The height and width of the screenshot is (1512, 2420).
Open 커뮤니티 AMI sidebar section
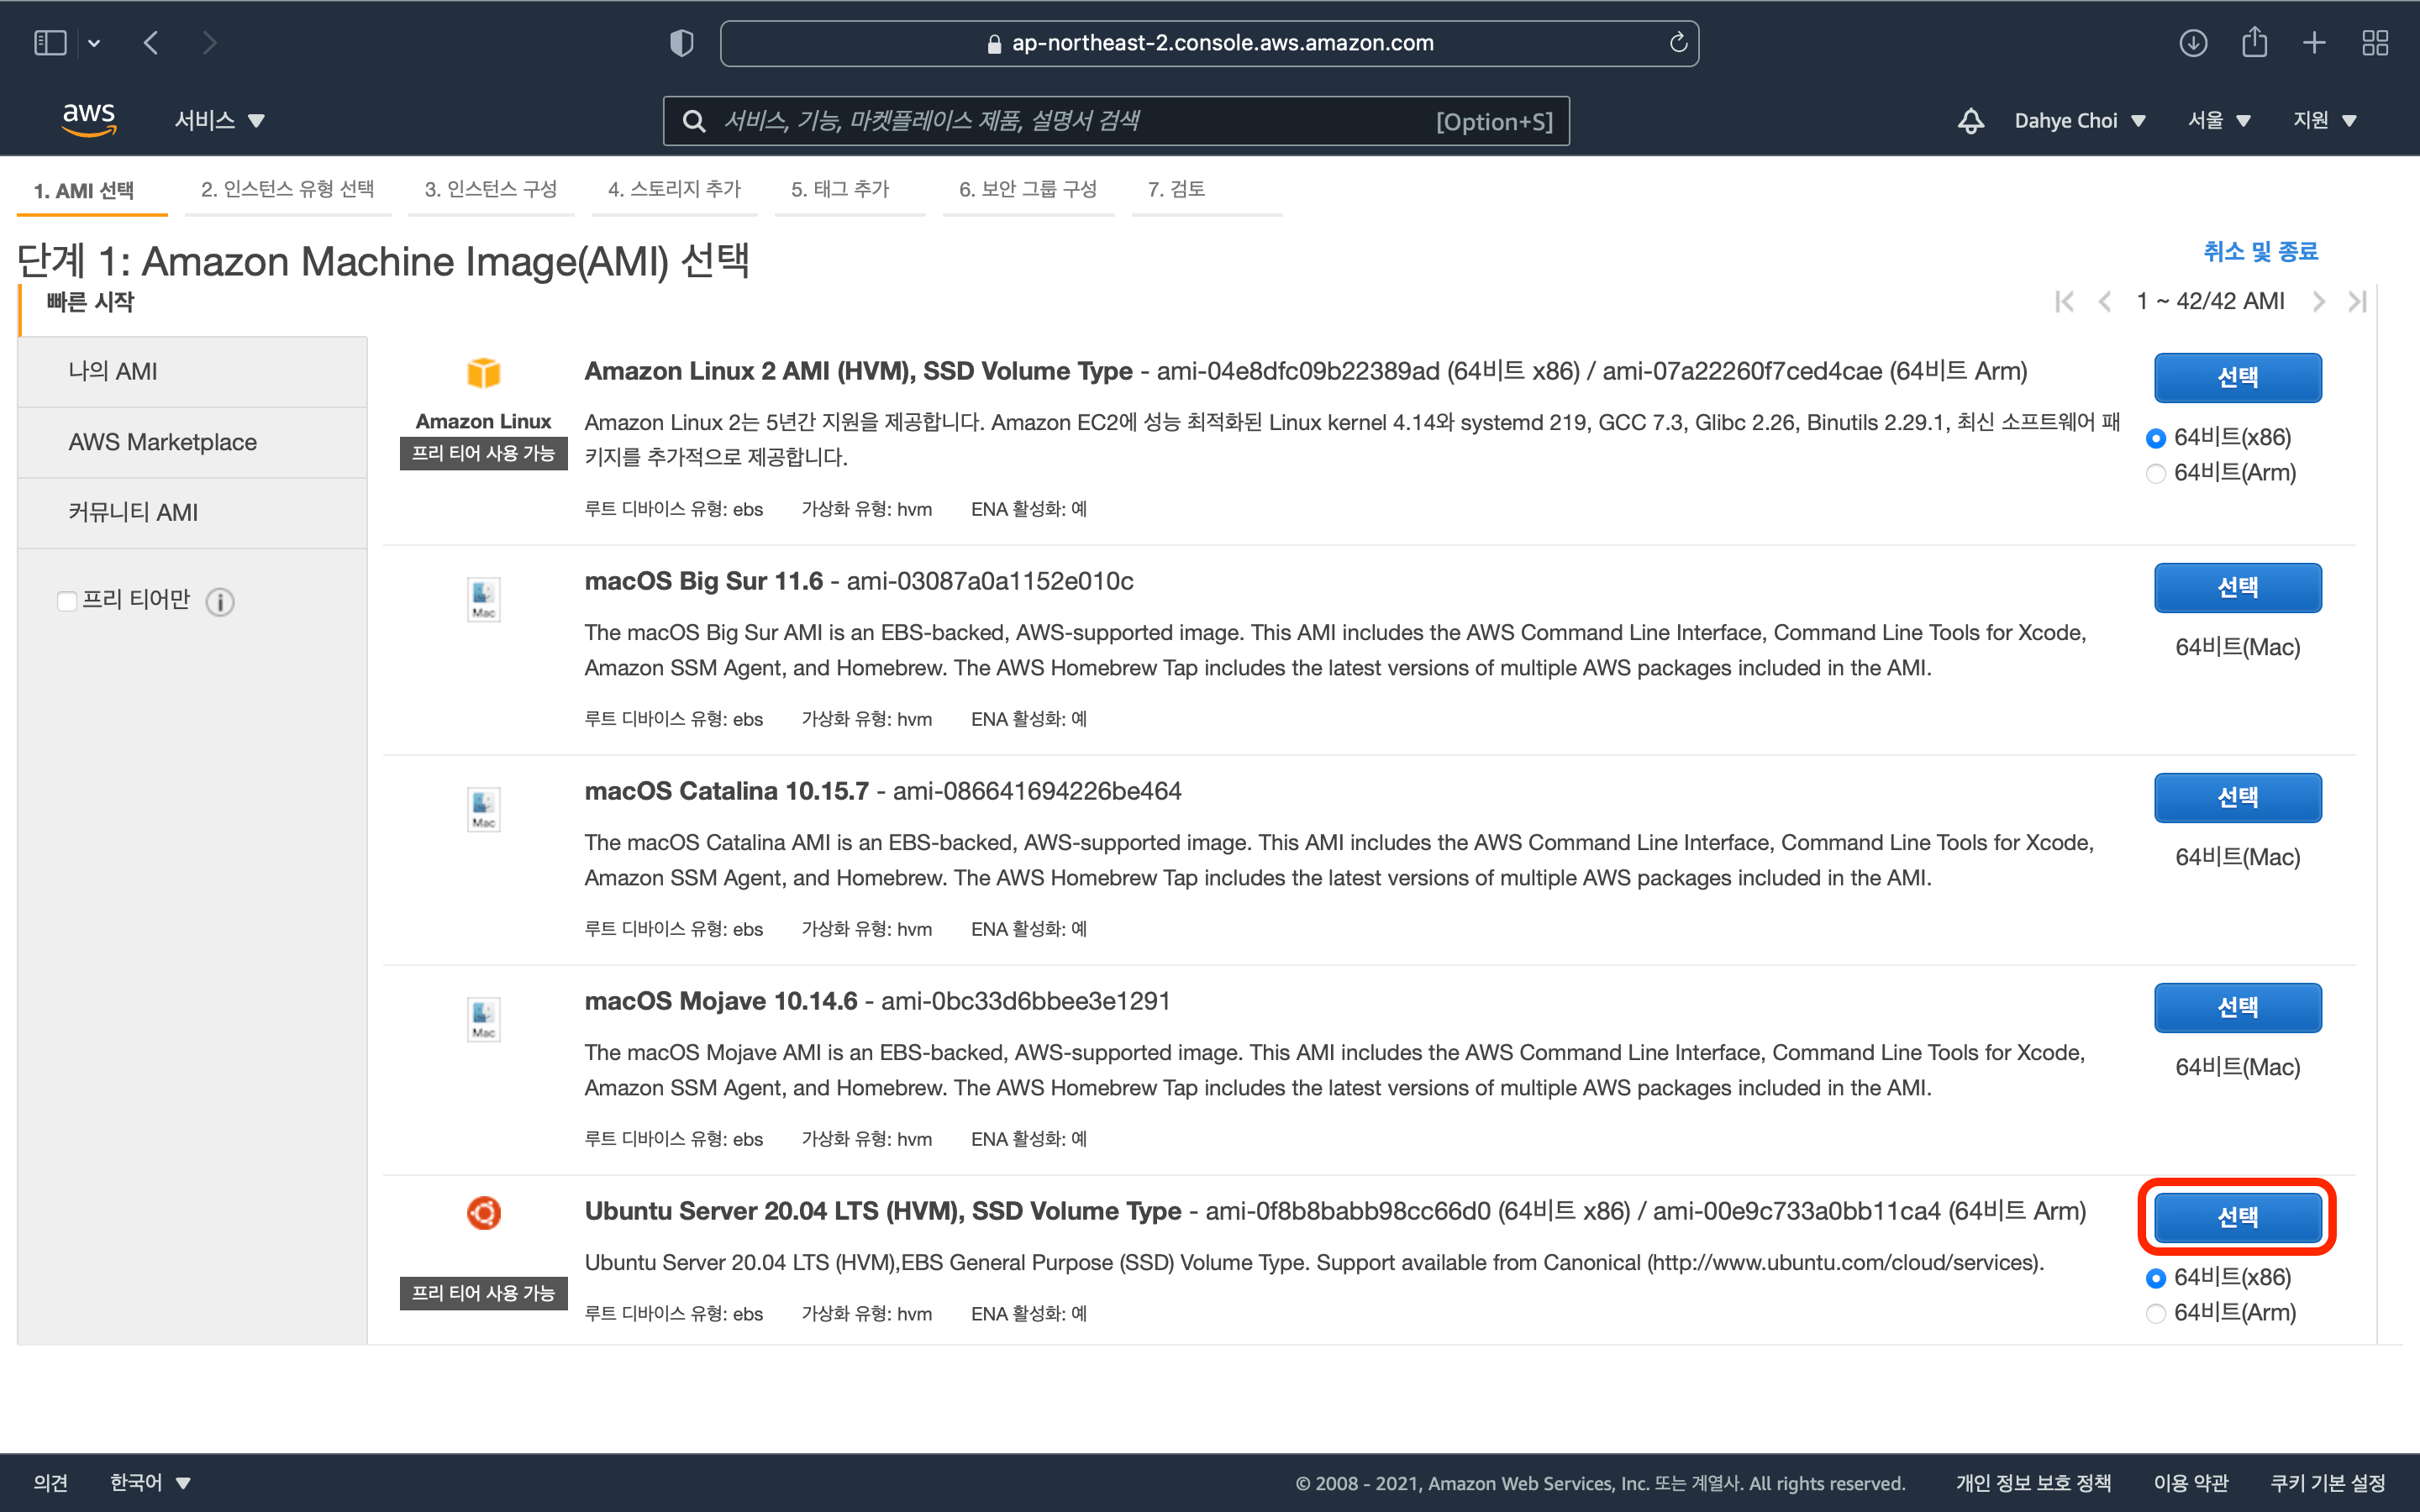tap(192, 512)
